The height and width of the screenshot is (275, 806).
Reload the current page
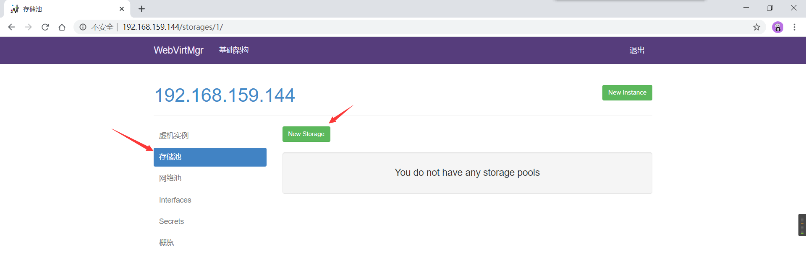point(45,27)
